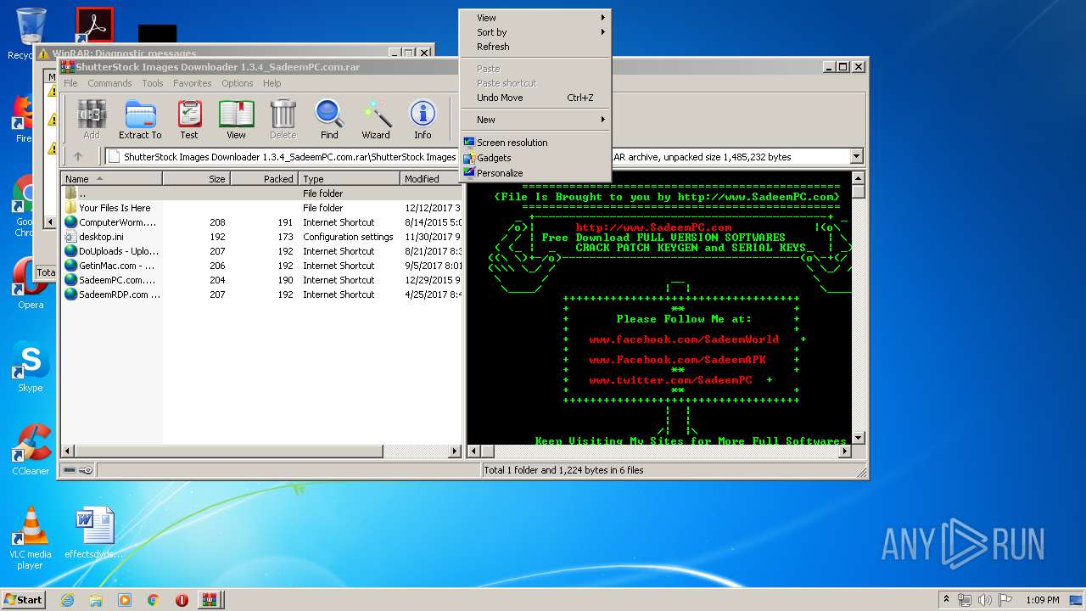Click the Find toolbar icon
Viewport: 1086px width, 611px height.
329,120
